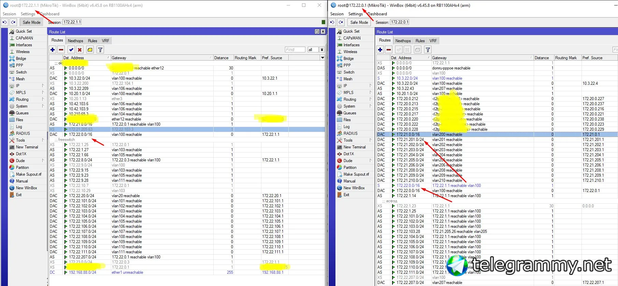Open Mesh in the 172.22.0.1 sidebar
The image size is (618, 286).
348,79
